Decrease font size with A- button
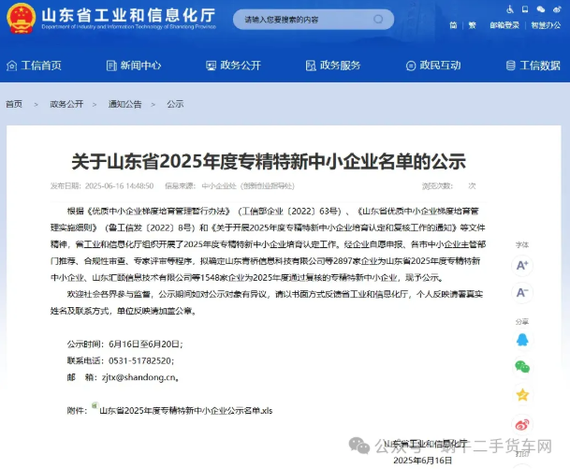The image size is (570, 469). [522, 293]
